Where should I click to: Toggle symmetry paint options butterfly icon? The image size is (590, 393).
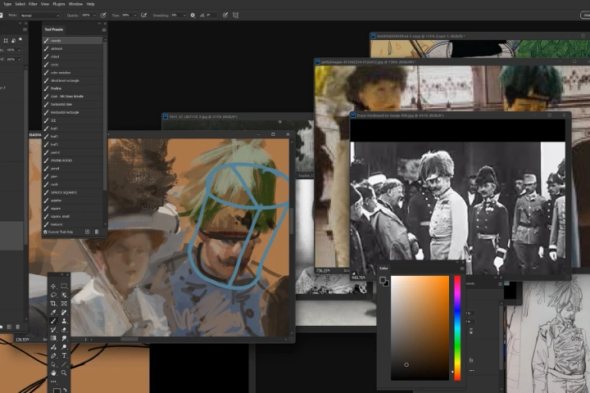pos(236,15)
